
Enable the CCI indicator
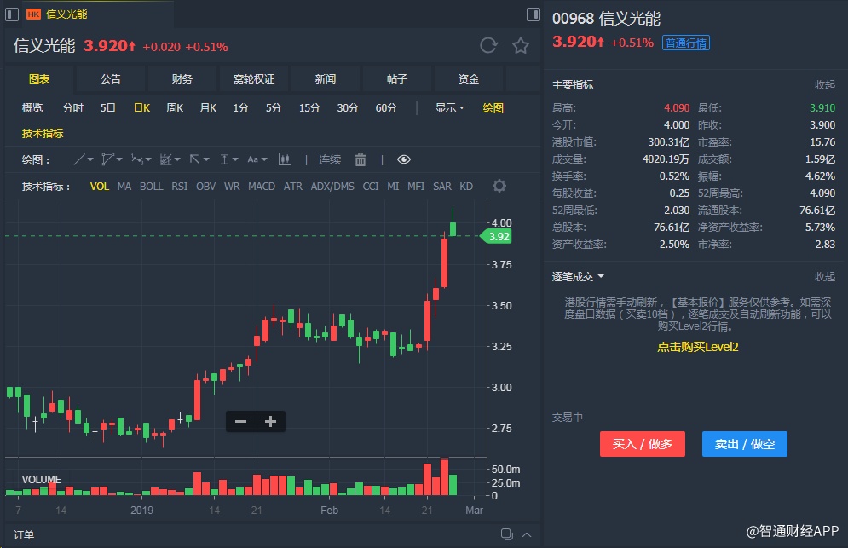[371, 187]
